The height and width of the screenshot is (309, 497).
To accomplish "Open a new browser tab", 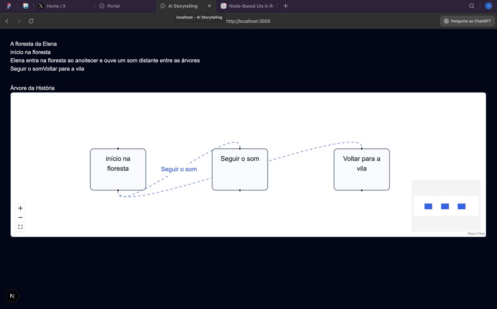I will tap(286, 6).
